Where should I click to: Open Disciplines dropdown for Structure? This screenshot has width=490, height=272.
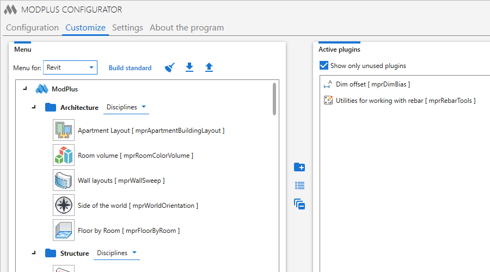[x=117, y=254]
